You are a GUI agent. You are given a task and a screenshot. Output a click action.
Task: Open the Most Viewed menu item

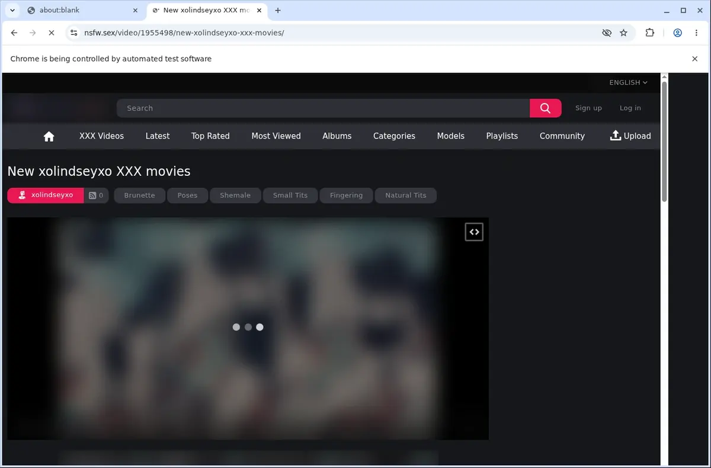(x=276, y=136)
